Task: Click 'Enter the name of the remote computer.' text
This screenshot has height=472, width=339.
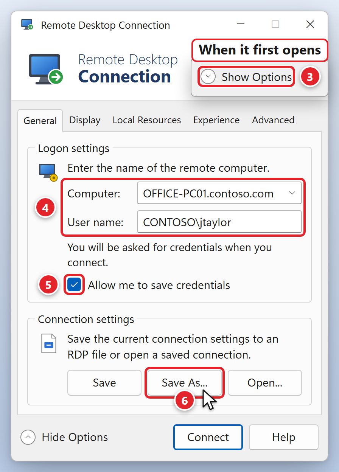Action: 168,168
